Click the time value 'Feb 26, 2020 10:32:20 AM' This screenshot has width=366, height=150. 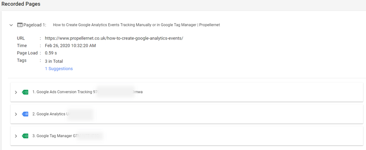coord(70,45)
